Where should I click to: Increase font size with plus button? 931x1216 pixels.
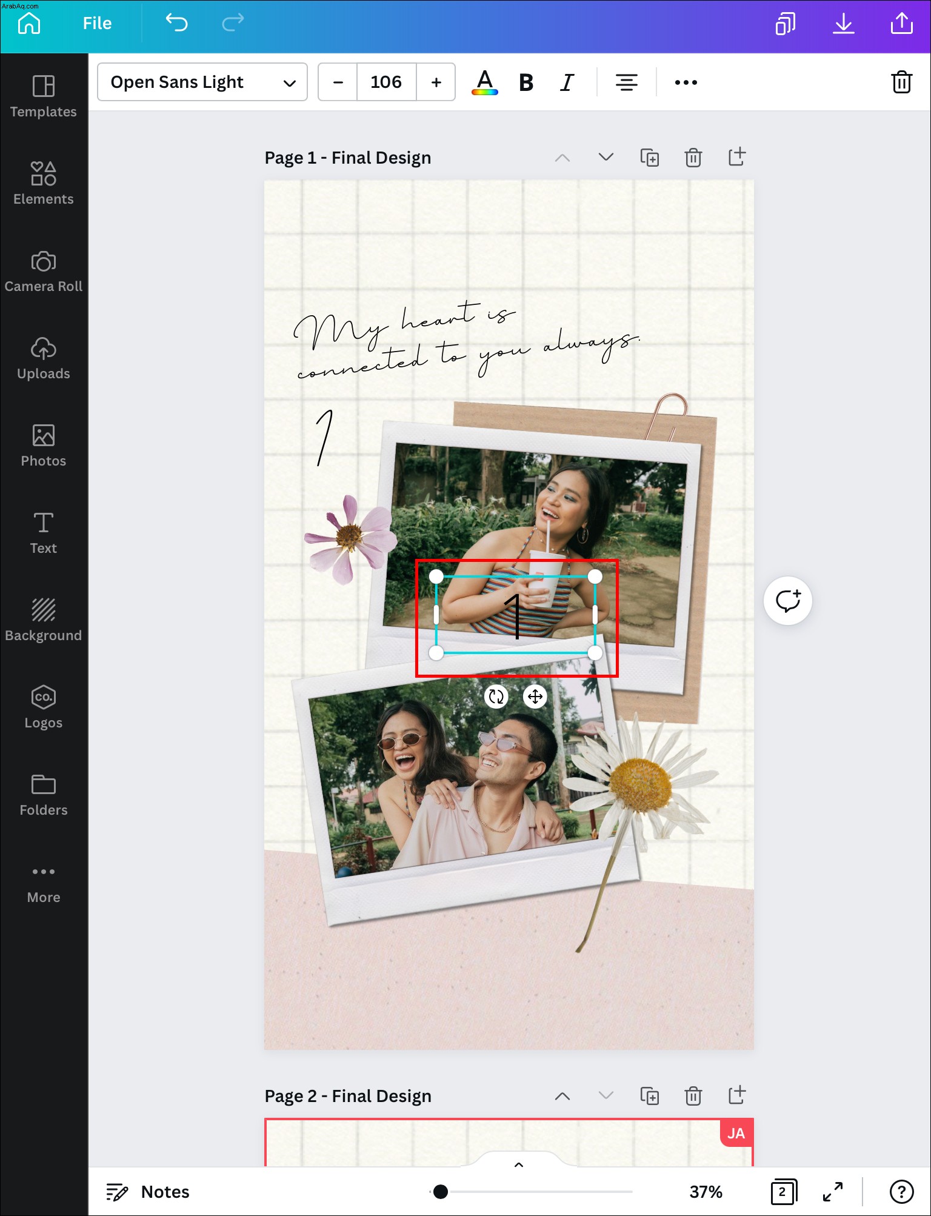point(436,82)
